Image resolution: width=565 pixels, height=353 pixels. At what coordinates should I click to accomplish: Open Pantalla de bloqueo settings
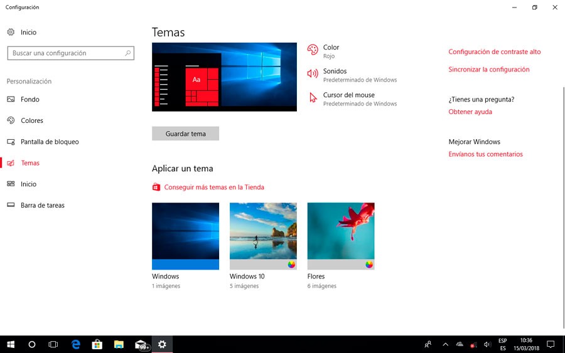click(50, 142)
